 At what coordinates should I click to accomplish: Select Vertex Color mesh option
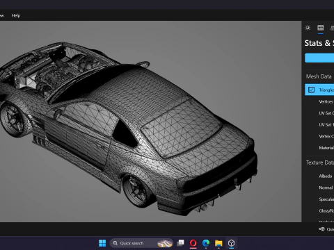326,136
